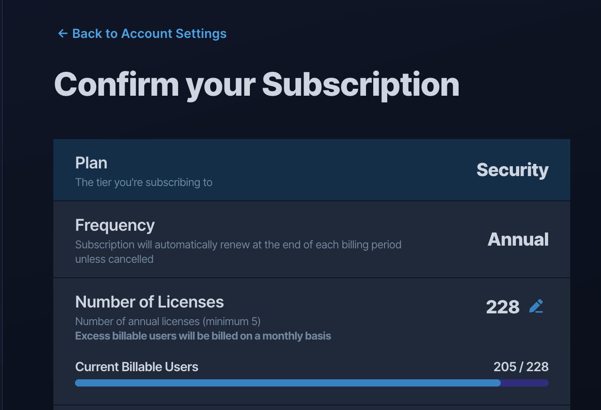Click the Frequency section row background
Screen dimensions: 601x410
tap(312, 239)
